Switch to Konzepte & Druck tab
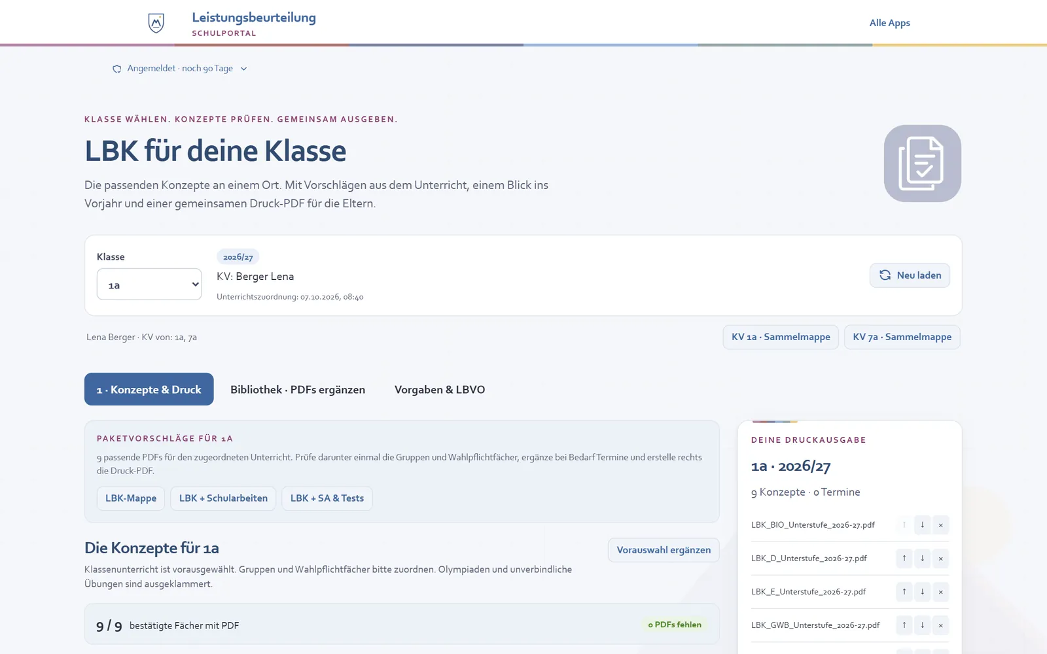 click(x=149, y=389)
